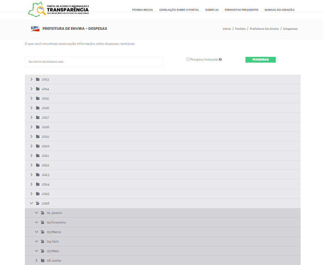Click the 2013 folder icon

coord(38,79)
